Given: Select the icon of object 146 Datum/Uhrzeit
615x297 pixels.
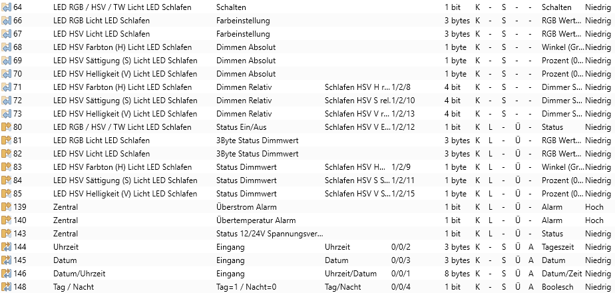Looking at the screenshot, I should pyautogui.click(x=6, y=274).
